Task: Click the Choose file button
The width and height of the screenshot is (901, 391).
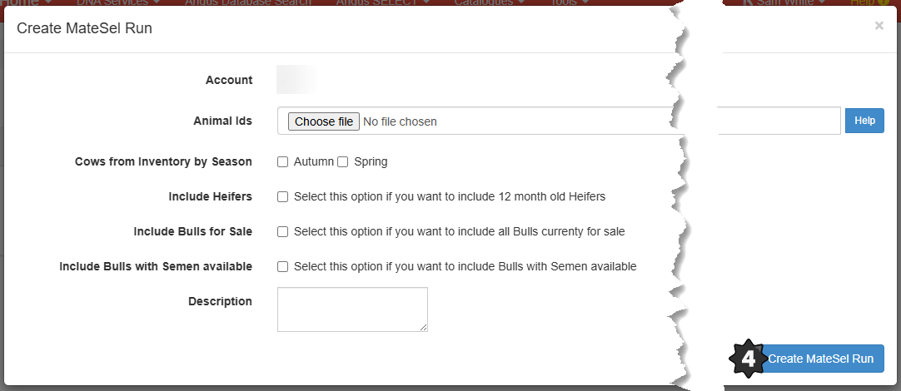Action: pyautogui.click(x=324, y=121)
